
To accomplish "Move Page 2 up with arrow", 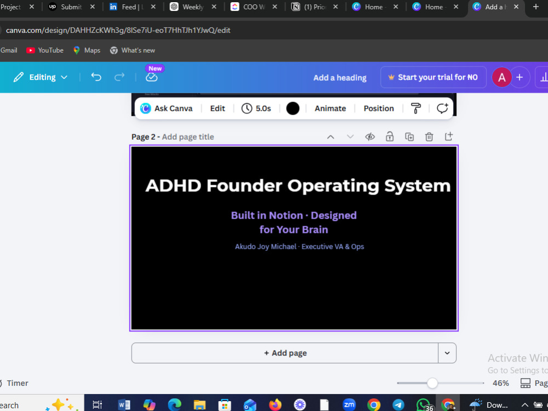I will tap(330, 137).
